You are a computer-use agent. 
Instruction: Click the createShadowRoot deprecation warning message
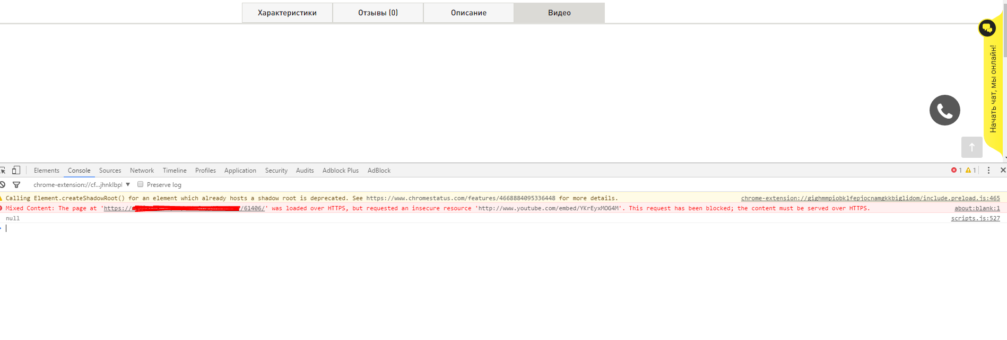tap(312, 198)
